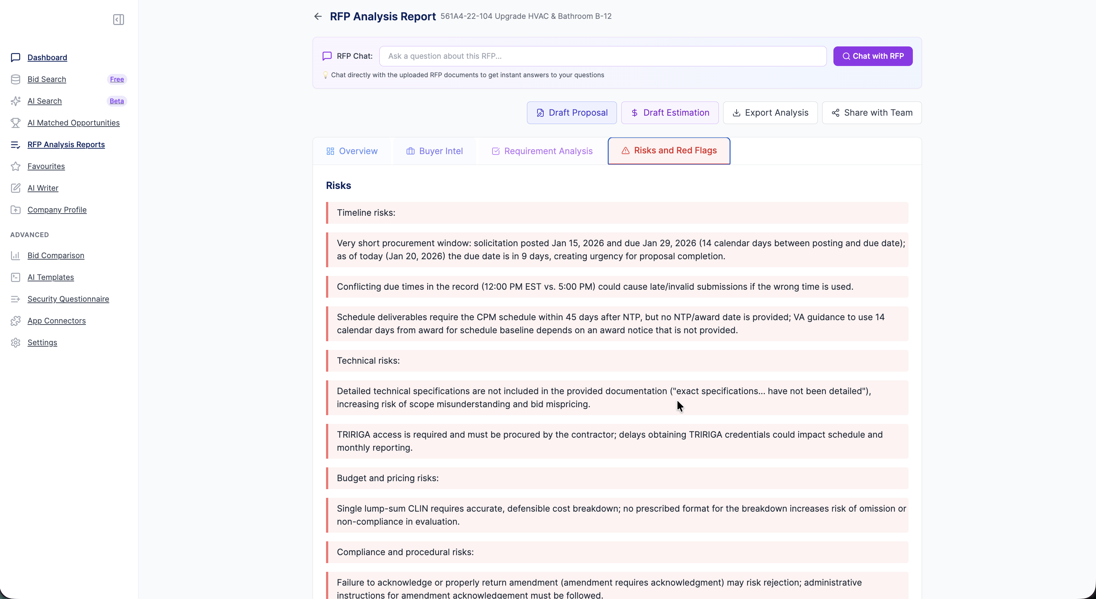Click the document icon on Draft Proposal

coord(540,113)
